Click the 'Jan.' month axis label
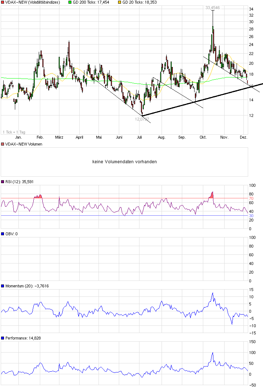The image size is (263, 388). [x=18, y=137]
